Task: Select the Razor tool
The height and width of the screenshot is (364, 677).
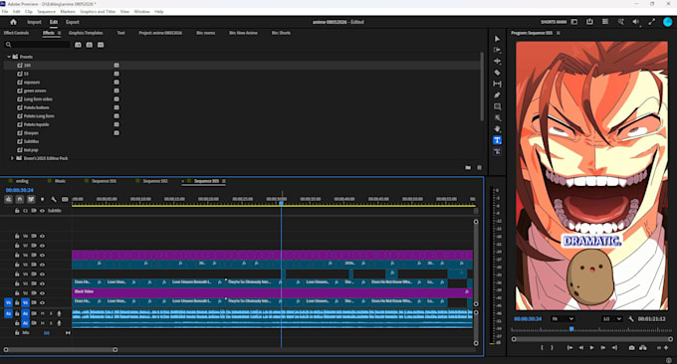Action: 497,73
